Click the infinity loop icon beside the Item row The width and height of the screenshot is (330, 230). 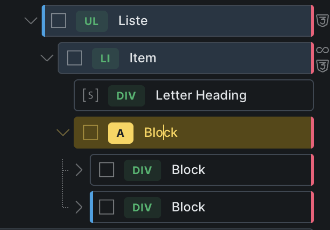[x=322, y=50]
